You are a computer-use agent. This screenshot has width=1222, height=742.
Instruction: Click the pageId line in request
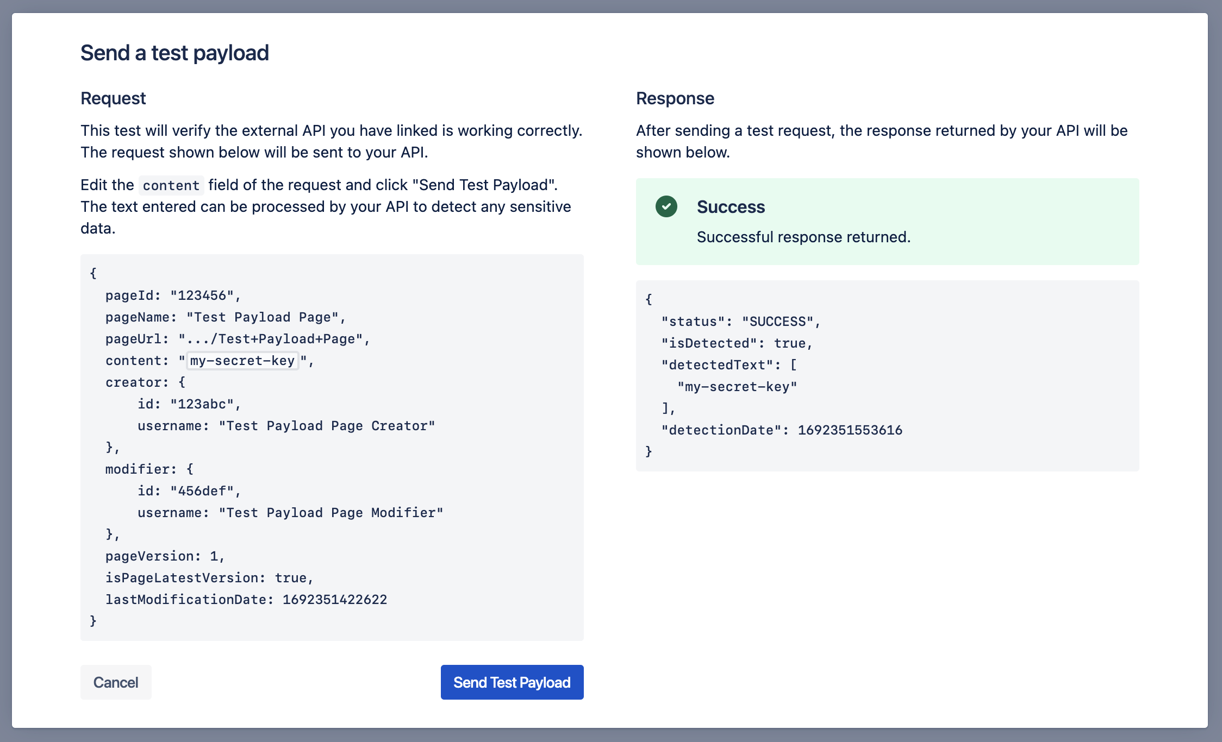[173, 295]
